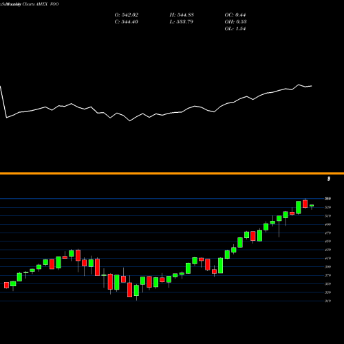344x344 pixels.
Task: Click the 'OL: 1.54' value
Action: tap(235, 29)
